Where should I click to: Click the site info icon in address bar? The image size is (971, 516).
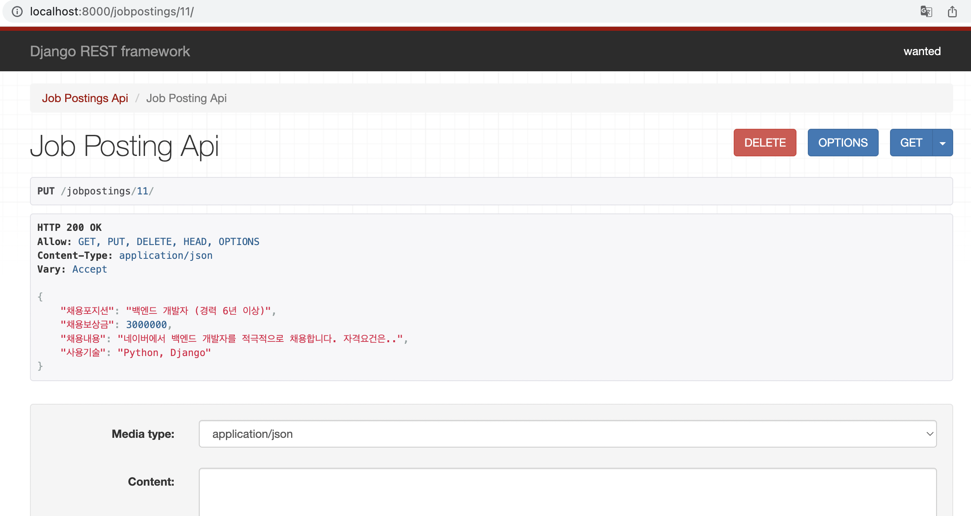(17, 11)
